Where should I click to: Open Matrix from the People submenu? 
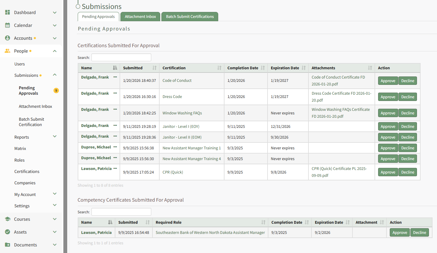pos(20,148)
